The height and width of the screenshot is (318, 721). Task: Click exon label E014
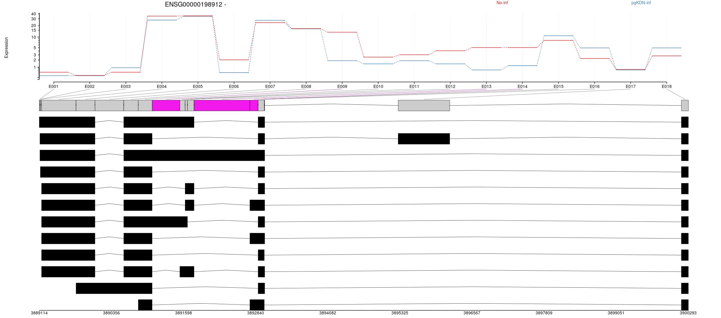pos(522,86)
